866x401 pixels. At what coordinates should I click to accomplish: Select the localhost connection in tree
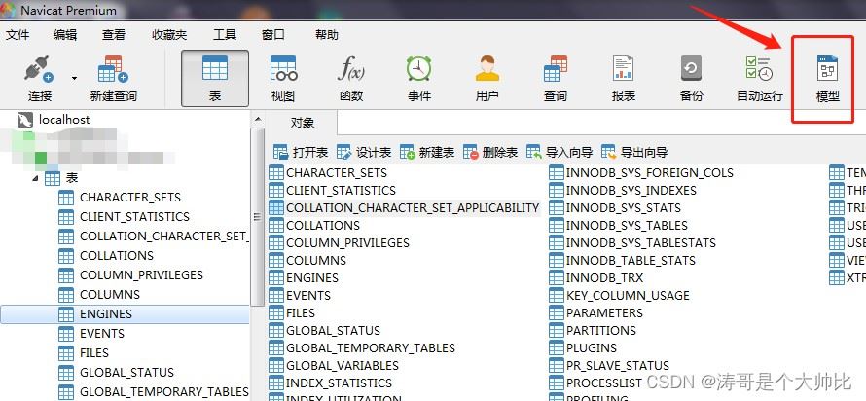coord(54,120)
